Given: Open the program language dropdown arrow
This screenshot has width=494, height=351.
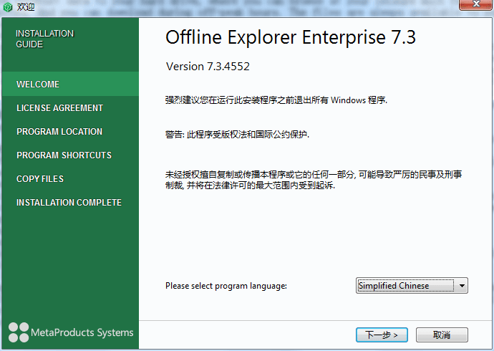Looking at the screenshot, I should coord(462,286).
